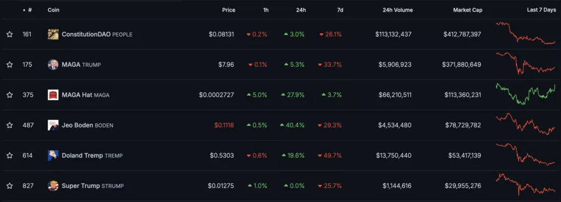Viewport: 561px width, 202px height.
Task: Click the ConstitutionDAO coin logo icon
Action: 53,34
